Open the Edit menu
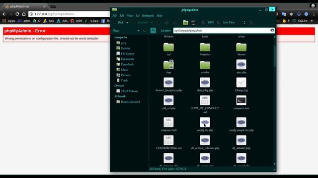 pos(122,15)
